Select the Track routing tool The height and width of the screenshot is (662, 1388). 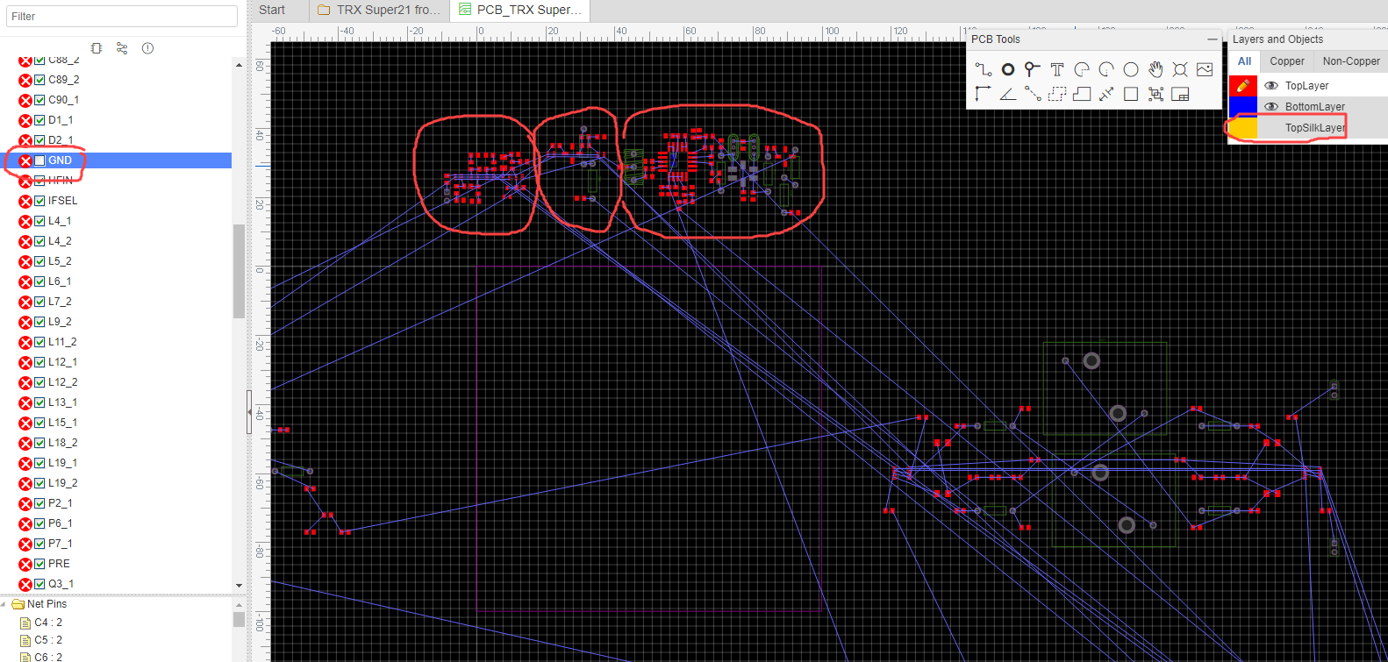tap(984, 69)
